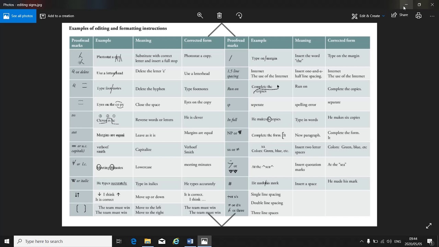The width and height of the screenshot is (439, 247).
Task: Open the battery status tray icon
Action: [375, 242]
